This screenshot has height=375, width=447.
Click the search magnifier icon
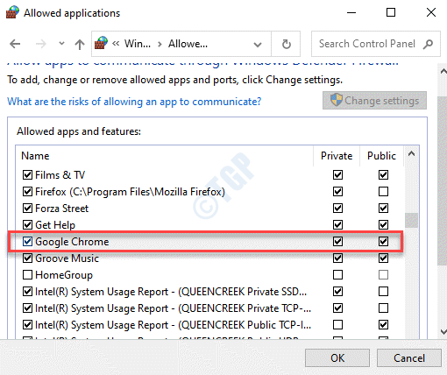[x=429, y=44]
